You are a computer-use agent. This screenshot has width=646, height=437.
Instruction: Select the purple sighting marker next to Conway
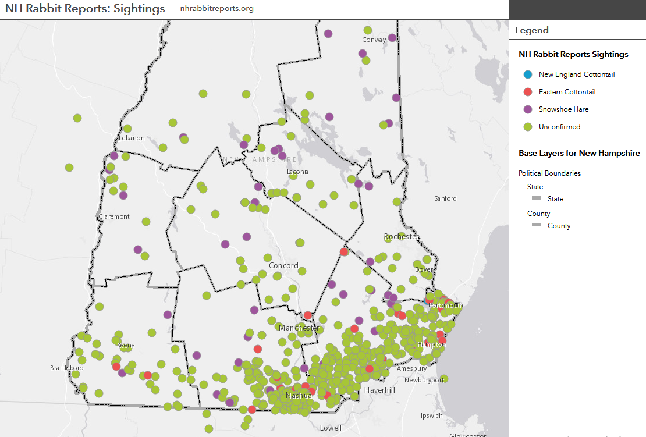point(392,38)
